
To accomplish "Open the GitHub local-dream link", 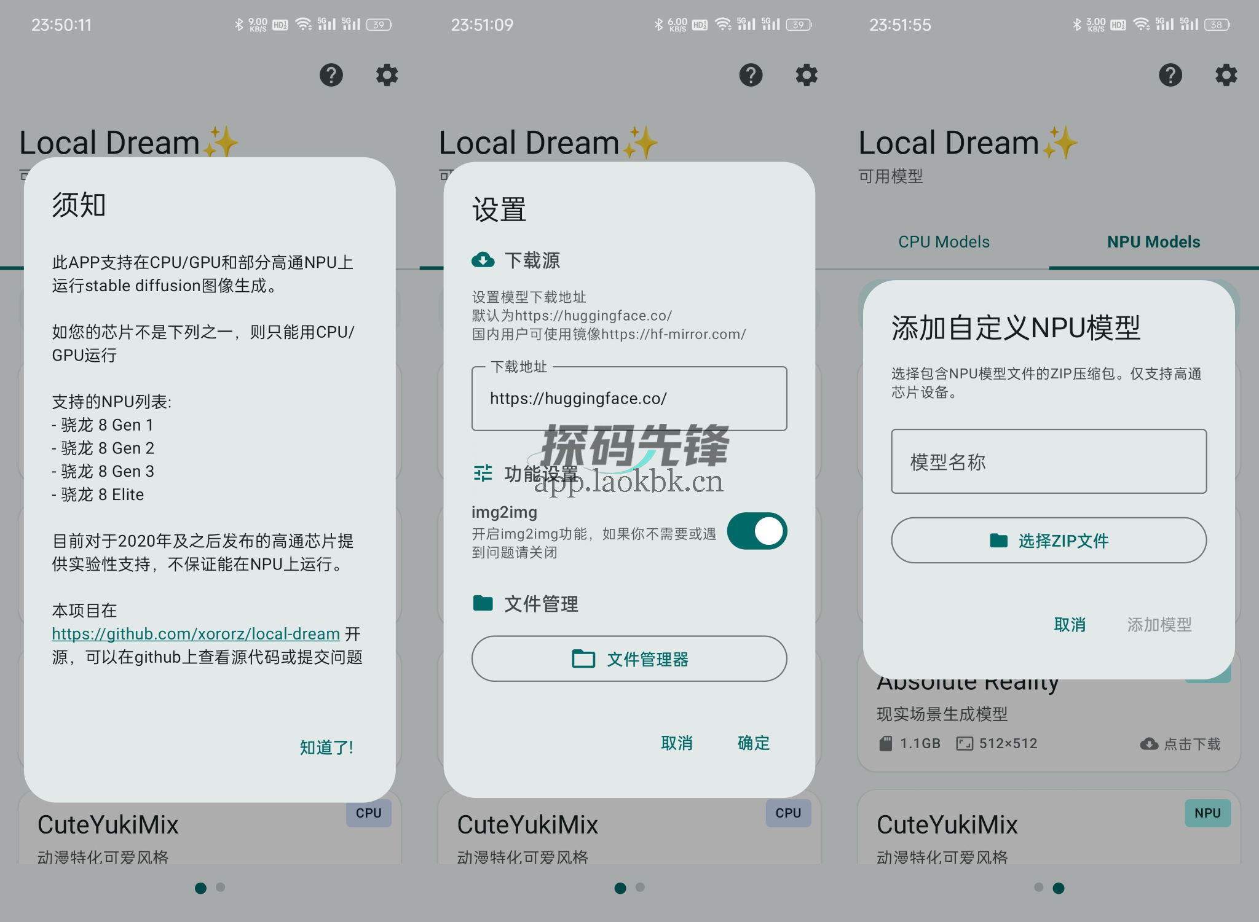I will [195, 634].
